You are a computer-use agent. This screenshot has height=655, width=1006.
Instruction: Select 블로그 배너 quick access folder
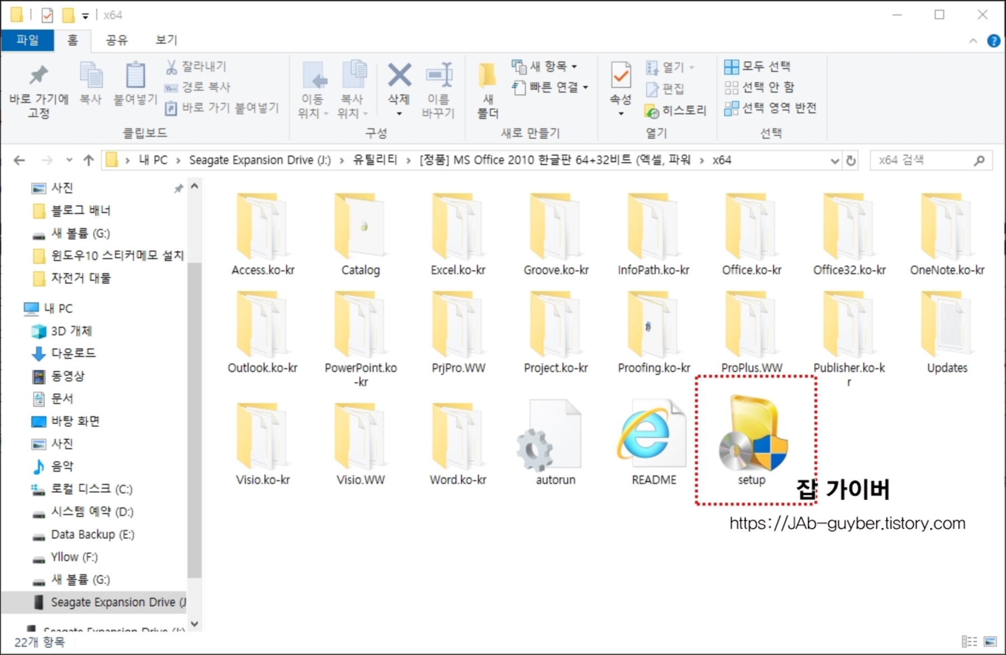(71, 211)
